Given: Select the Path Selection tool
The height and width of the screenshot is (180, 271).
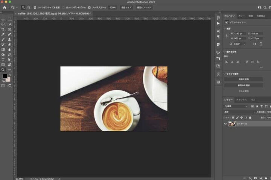Looking at the screenshot, I should point(9,60).
